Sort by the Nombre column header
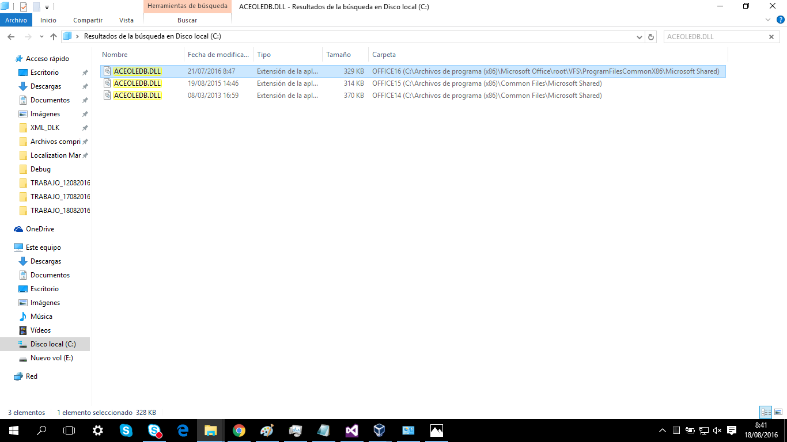Viewport: 787px width, 442px height. (x=141, y=55)
